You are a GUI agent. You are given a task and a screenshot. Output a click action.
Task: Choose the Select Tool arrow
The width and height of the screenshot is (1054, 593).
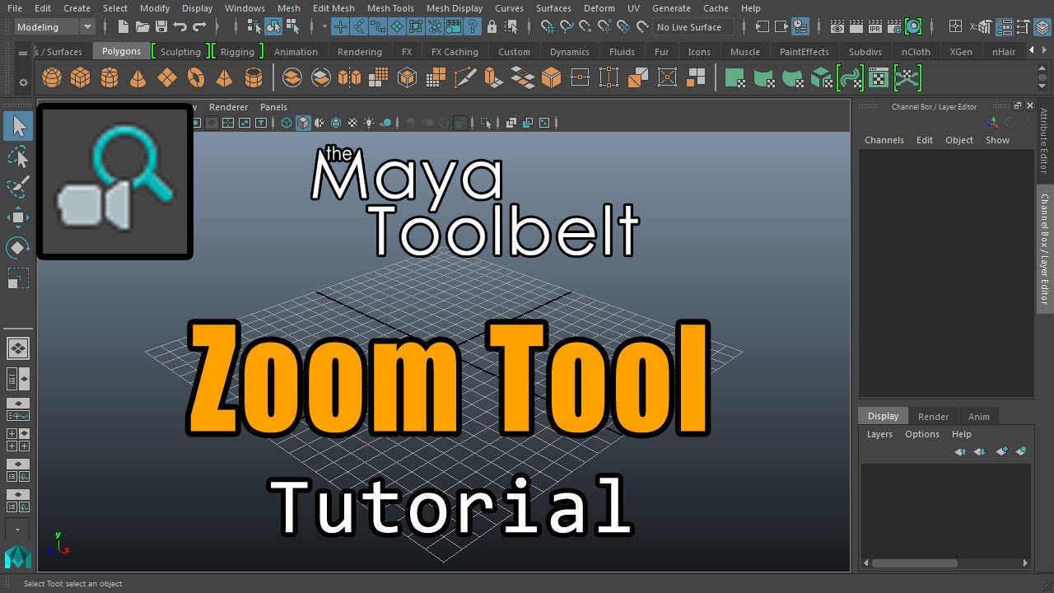(x=18, y=126)
